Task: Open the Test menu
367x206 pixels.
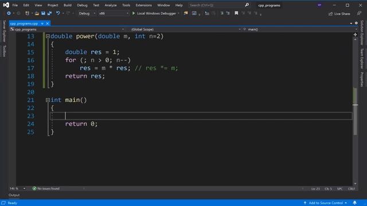Action: pos(96,5)
